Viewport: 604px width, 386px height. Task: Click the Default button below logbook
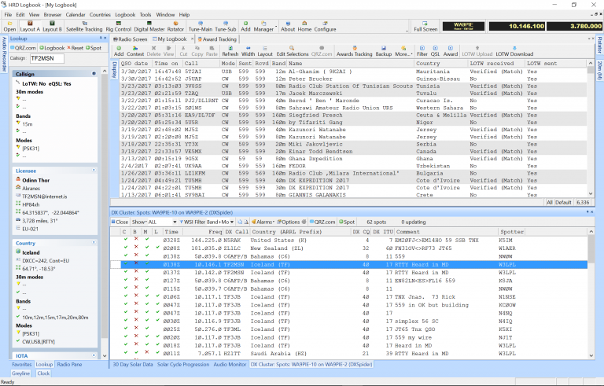pos(563,202)
